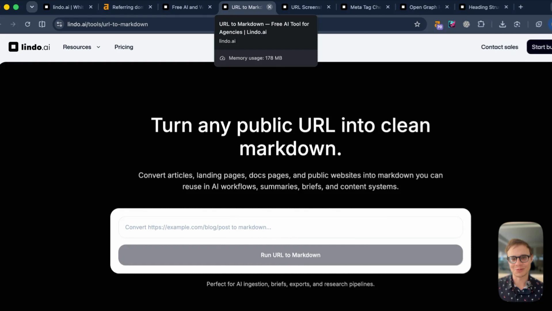Click the lindo.ai logo
Viewport: 552px width, 311px height.
29,47
